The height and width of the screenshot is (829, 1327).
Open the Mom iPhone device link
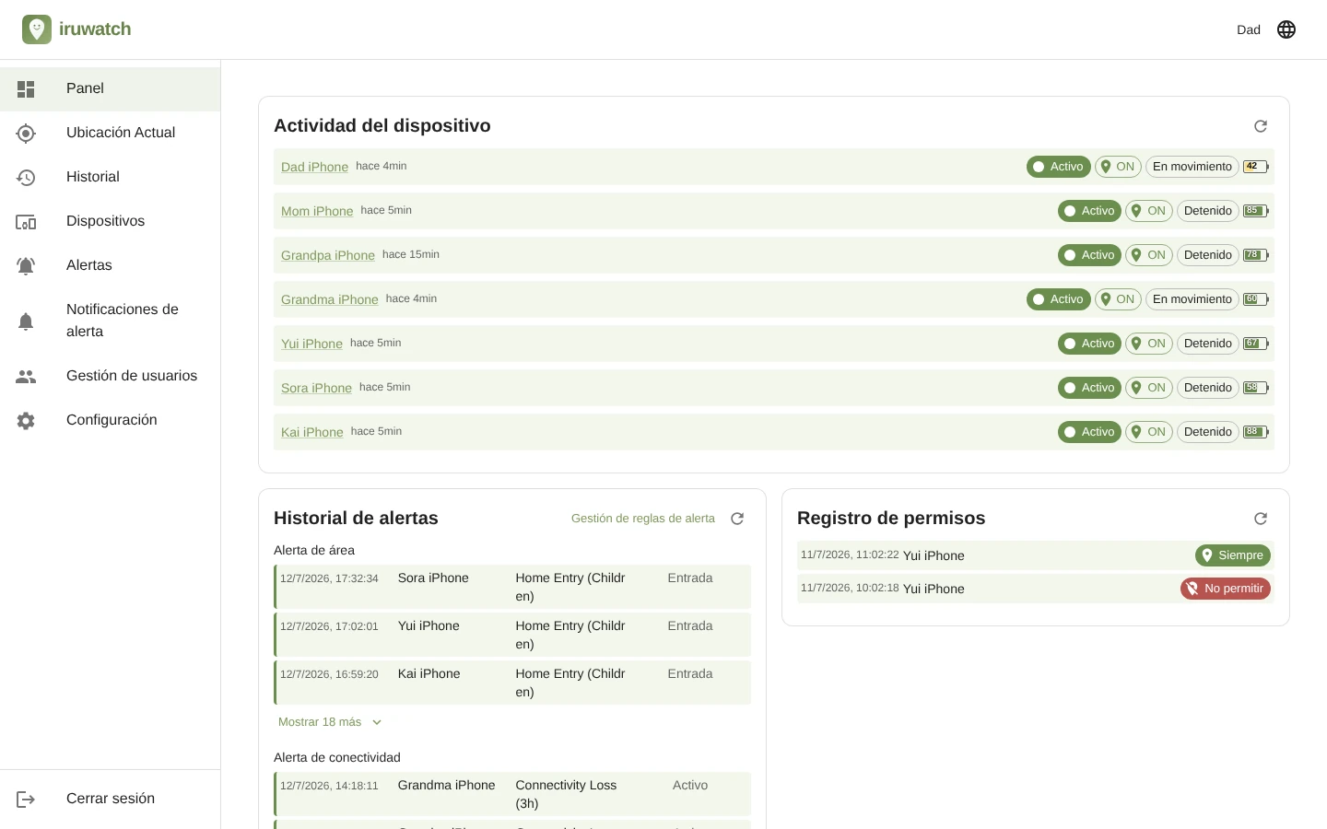[317, 211]
